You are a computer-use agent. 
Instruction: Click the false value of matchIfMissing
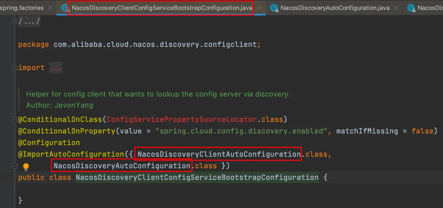pyautogui.click(x=422, y=131)
